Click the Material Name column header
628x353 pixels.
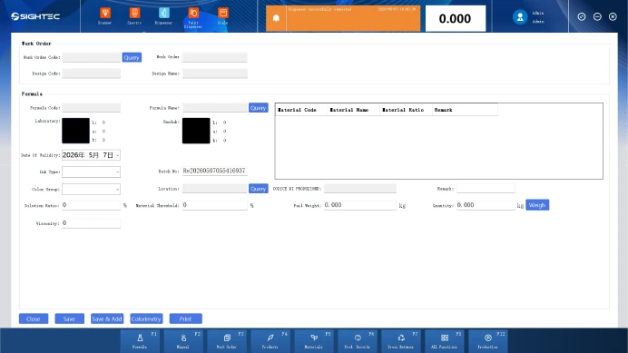[x=353, y=110]
